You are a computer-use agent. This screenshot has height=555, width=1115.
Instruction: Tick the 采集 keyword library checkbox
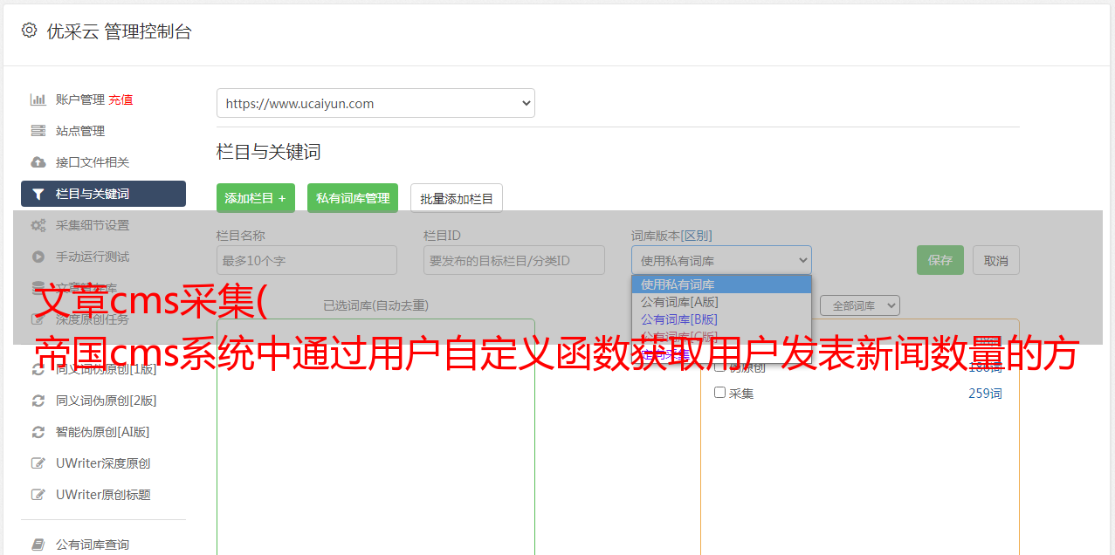(720, 393)
